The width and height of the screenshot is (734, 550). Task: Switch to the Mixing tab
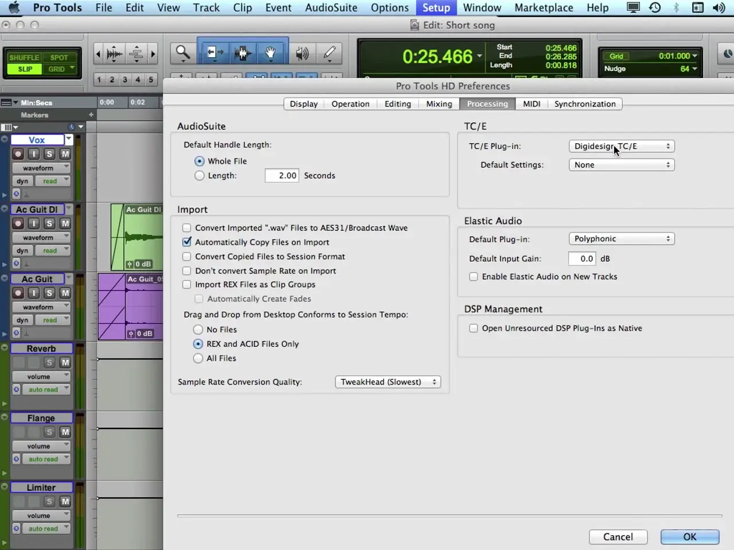(x=439, y=104)
